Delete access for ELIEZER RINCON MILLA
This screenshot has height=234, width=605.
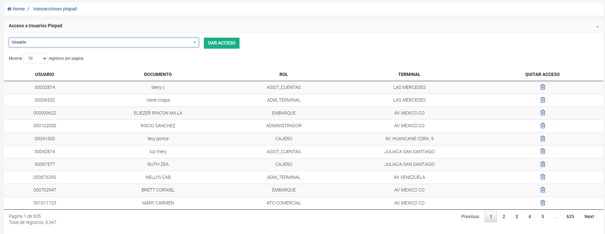tap(542, 113)
